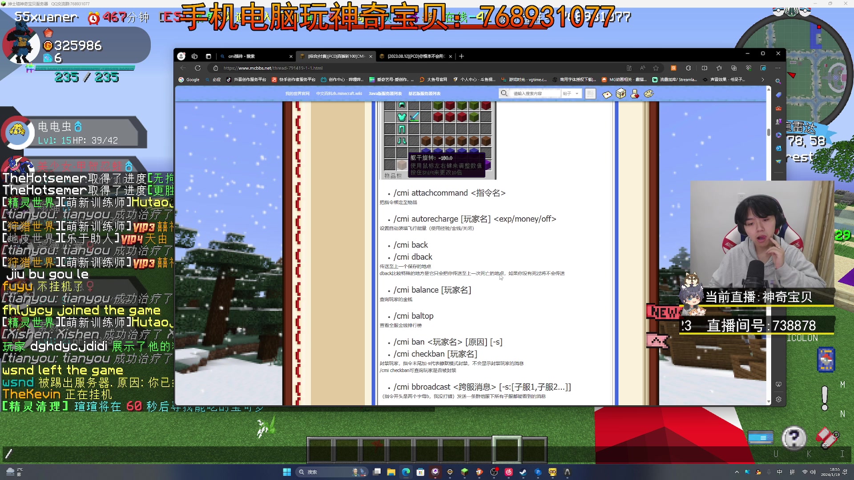Screen dimensions: 854x480
Task: Open a new browser tab
Action: click(x=462, y=56)
